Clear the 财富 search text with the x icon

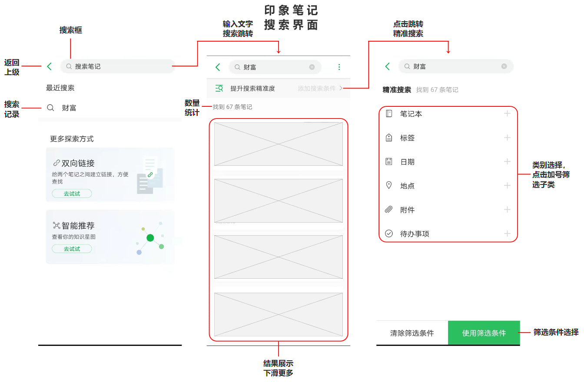click(312, 67)
